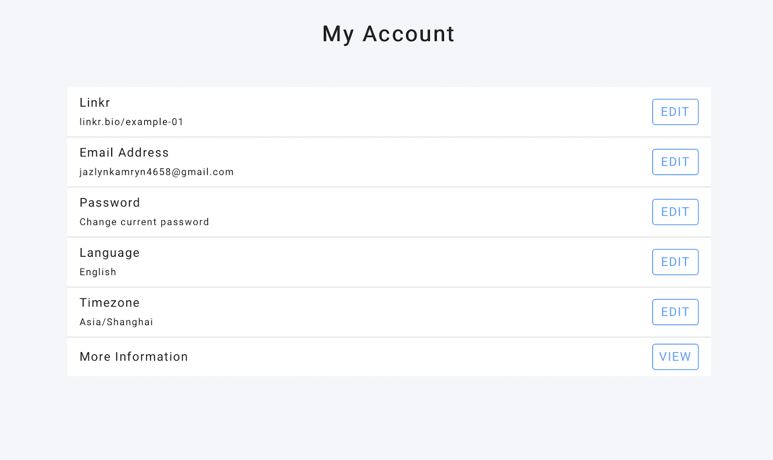Edit the Linkr URL
This screenshot has width=773, height=460.
tap(675, 112)
